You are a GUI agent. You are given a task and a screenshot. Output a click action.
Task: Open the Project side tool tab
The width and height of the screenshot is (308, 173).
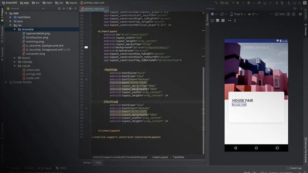[2, 15]
